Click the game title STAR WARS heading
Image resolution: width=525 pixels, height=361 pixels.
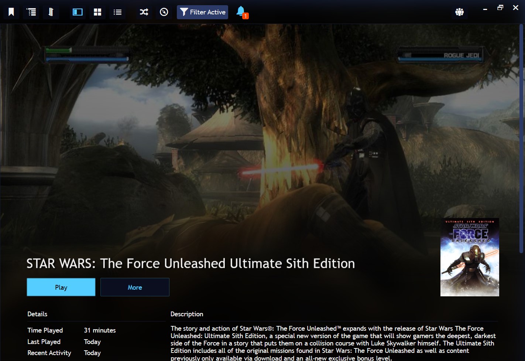coord(191,263)
